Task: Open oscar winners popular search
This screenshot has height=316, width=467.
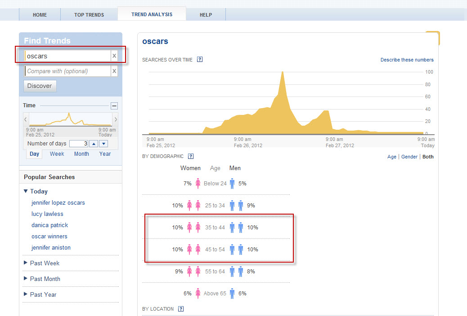Action: (x=49, y=237)
